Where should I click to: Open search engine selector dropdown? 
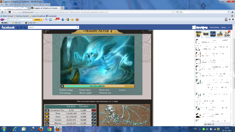(x=181, y=12)
